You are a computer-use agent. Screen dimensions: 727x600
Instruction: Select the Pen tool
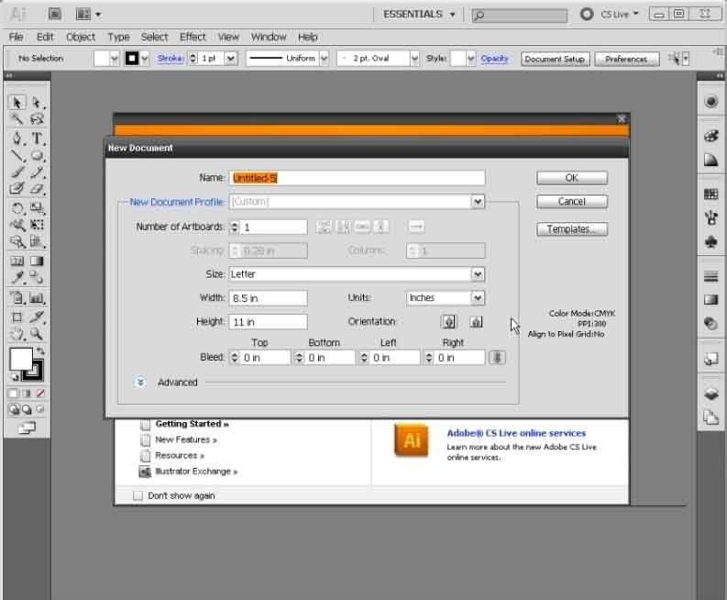point(17,139)
